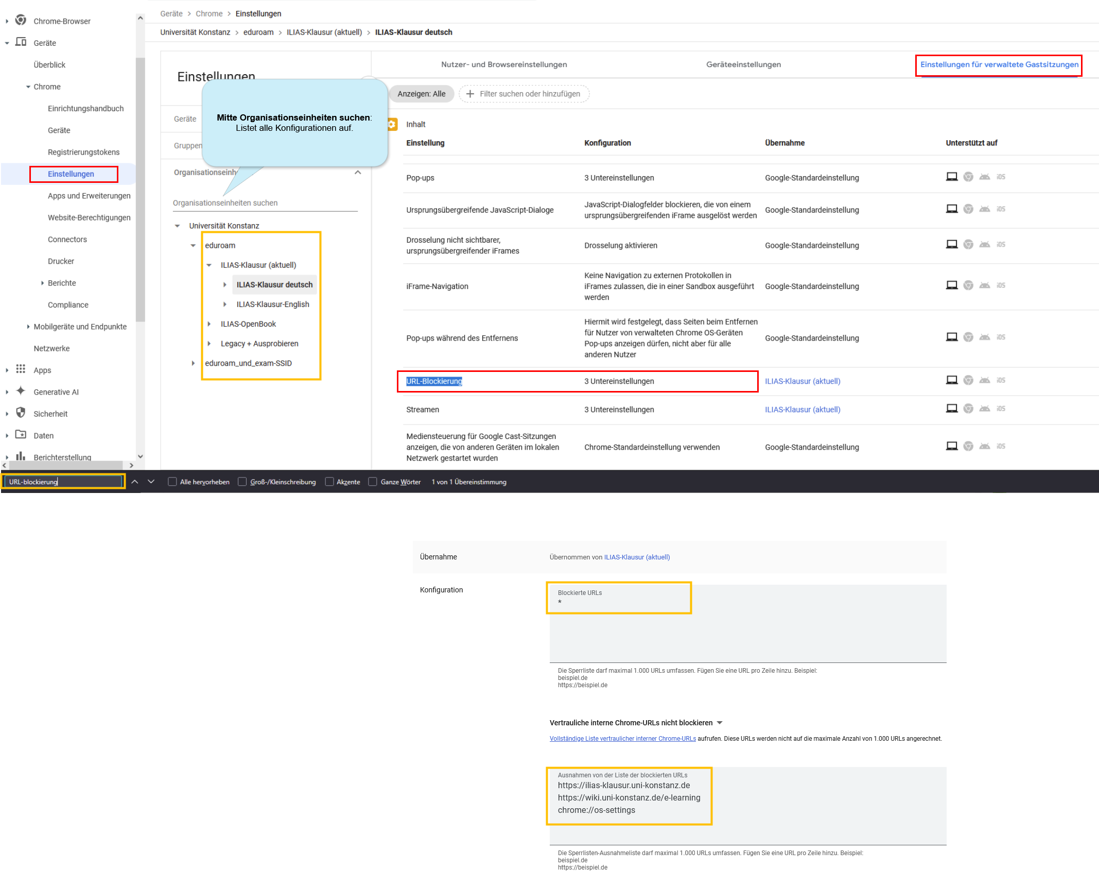The height and width of the screenshot is (885, 1099).
Task: Collapse the Geräte section in sidebar
Action: tap(7, 43)
